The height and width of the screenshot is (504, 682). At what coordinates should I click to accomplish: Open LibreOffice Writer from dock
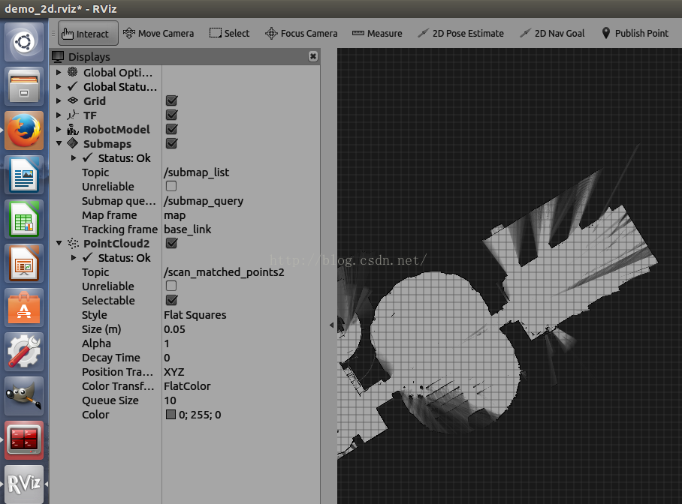[x=24, y=175]
